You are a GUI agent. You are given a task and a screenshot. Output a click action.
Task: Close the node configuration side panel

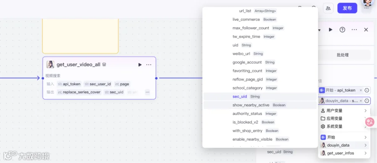point(366,30)
